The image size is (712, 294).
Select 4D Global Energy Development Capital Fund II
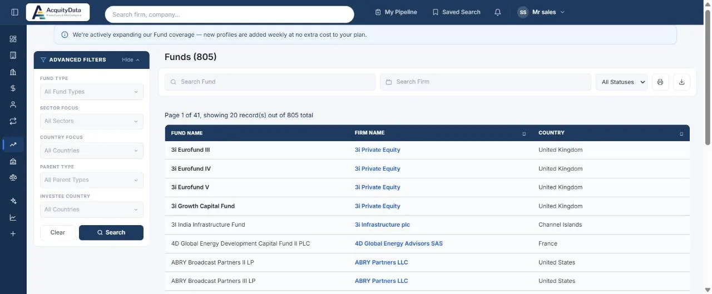[x=241, y=243]
